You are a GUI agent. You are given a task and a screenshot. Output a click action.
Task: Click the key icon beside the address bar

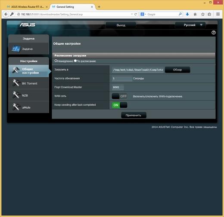pyautogui.click(x=12, y=14)
